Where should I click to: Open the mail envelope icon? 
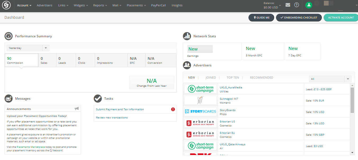click(288, 5)
